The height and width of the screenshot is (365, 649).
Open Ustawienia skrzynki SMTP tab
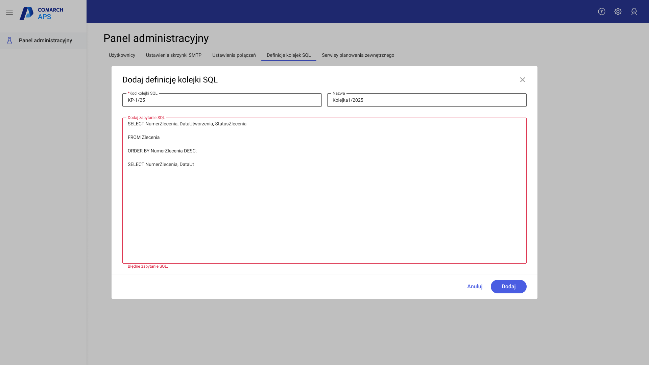coord(173,55)
